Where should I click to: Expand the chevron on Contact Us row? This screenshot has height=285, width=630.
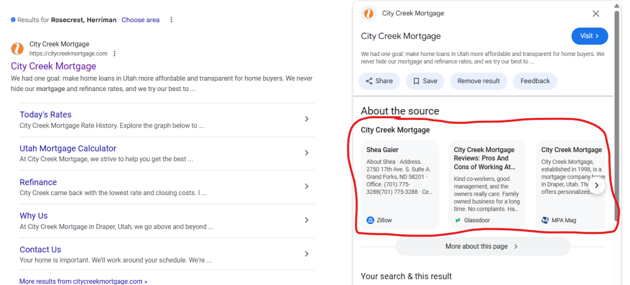click(x=306, y=254)
